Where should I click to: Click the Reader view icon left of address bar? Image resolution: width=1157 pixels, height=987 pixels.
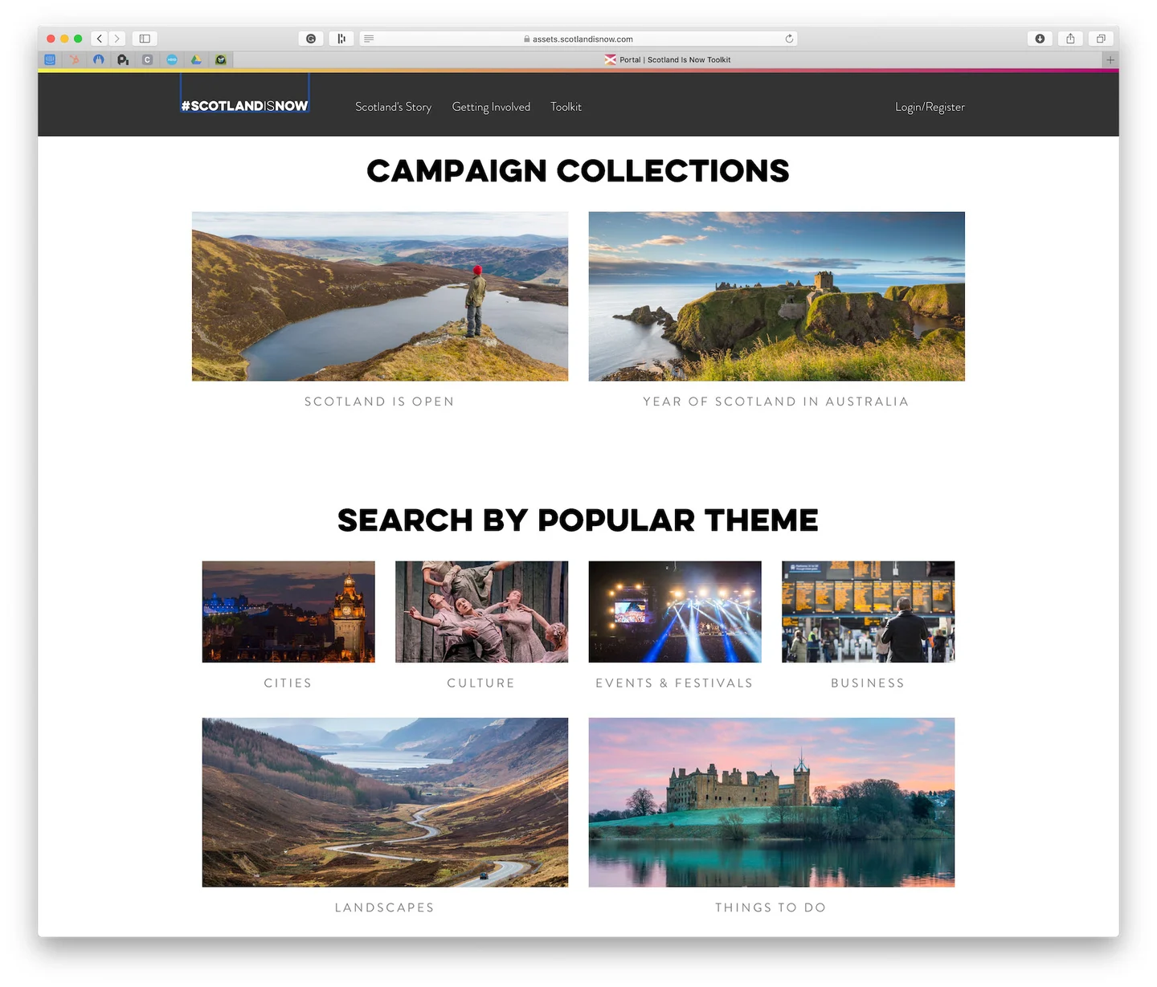369,38
